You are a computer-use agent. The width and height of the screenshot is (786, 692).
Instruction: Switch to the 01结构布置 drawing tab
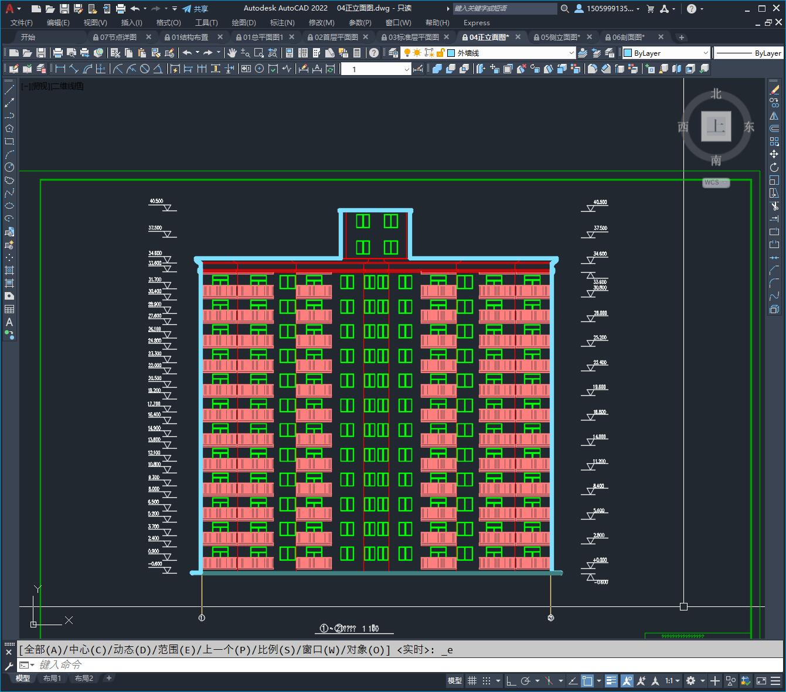tap(189, 37)
